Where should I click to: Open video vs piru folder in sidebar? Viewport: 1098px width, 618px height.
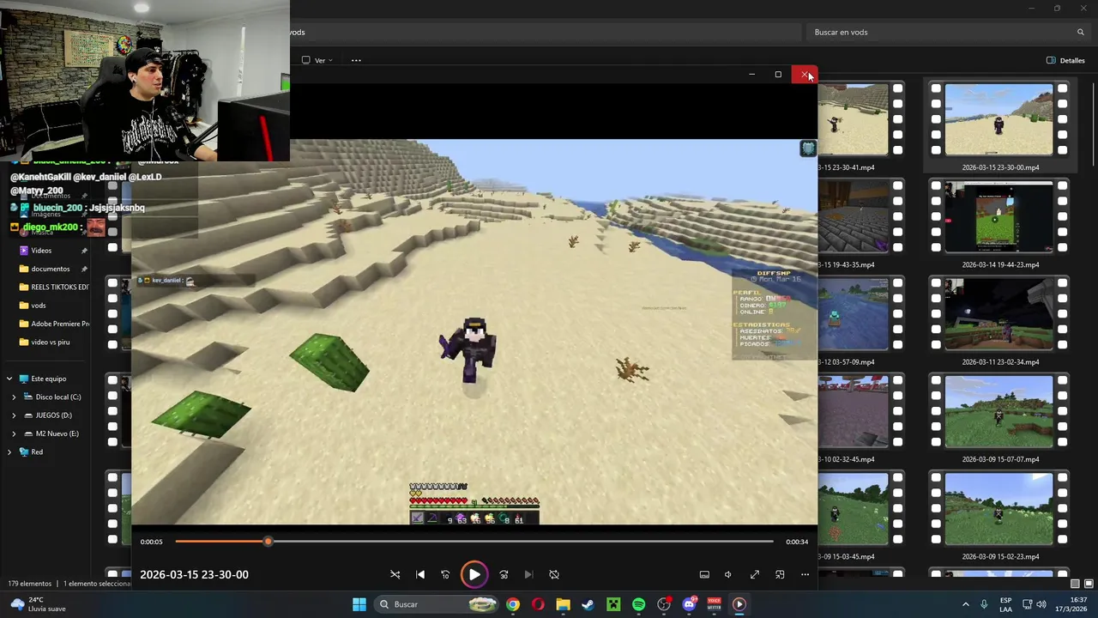49,342
